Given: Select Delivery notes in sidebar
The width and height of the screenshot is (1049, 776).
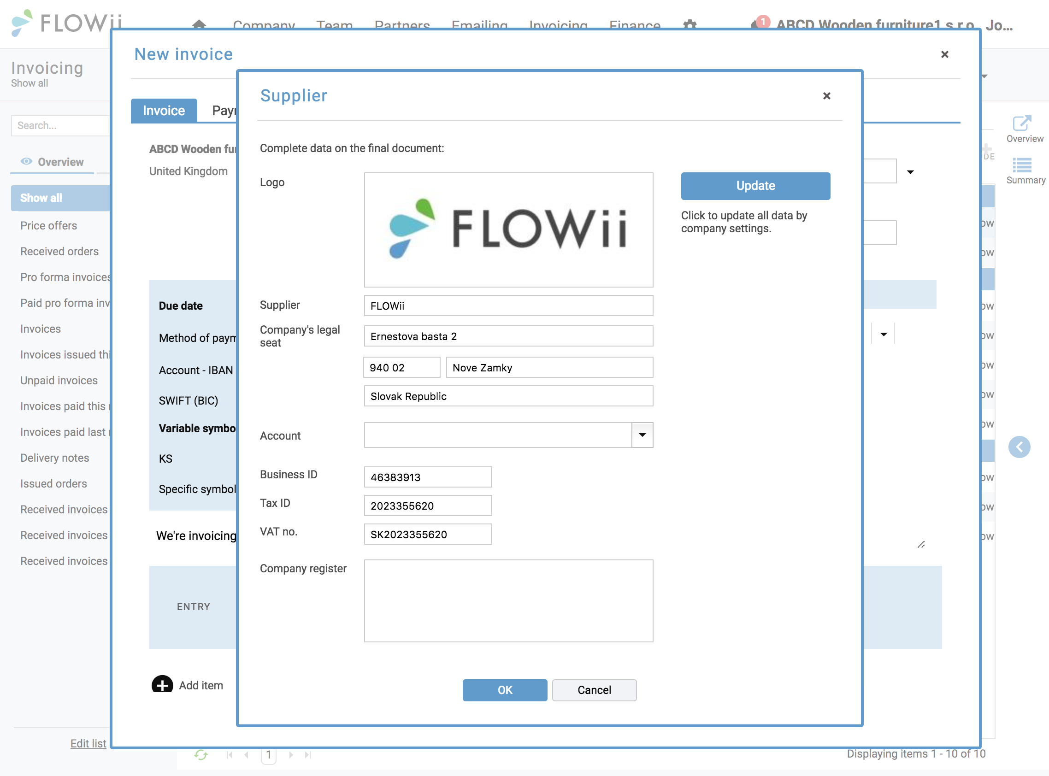Looking at the screenshot, I should pos(54,458).
